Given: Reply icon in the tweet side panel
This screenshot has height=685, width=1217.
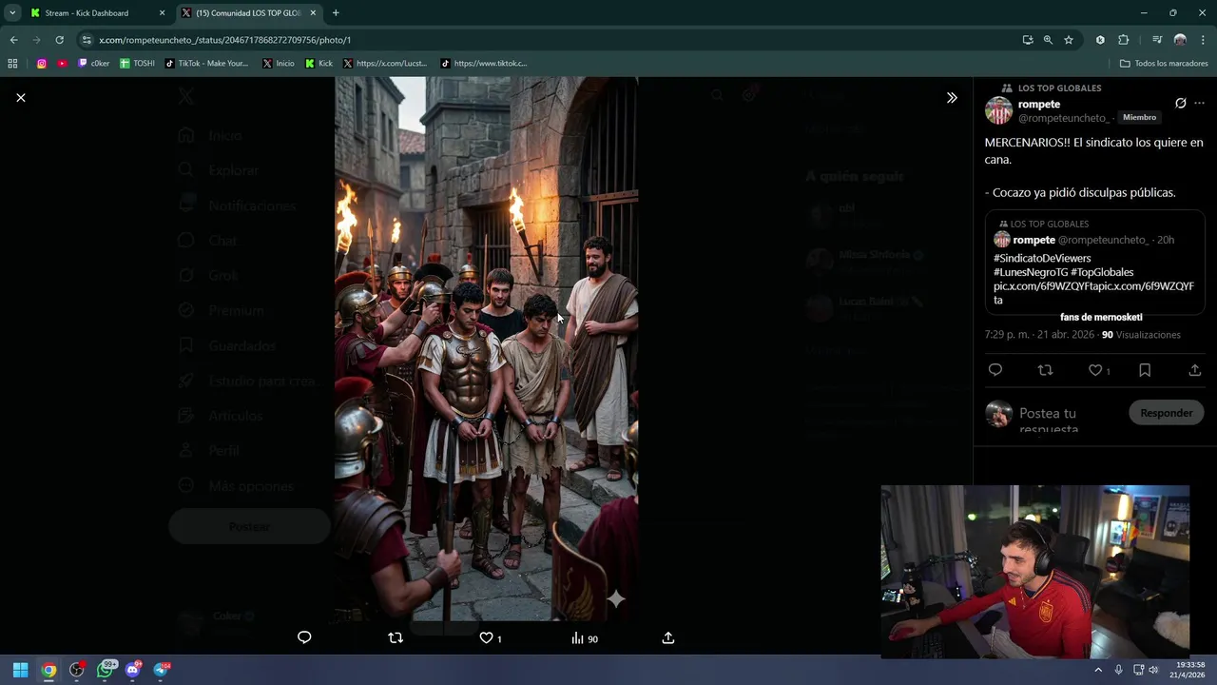Looking at the screenshot, I should [995, 370].
